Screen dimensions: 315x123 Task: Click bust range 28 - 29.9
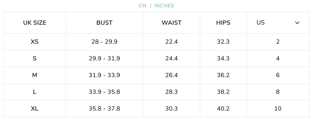coord(104,42)
